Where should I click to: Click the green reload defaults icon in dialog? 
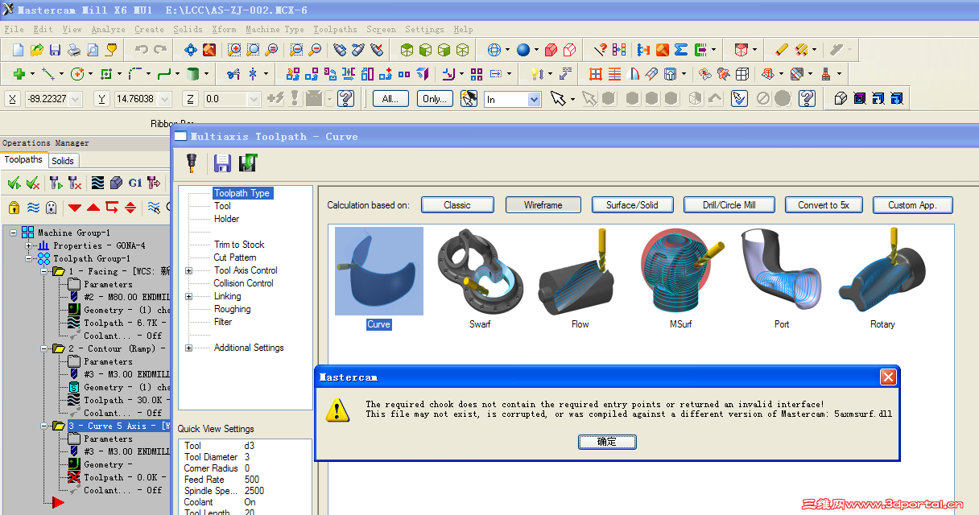(248, 163)
